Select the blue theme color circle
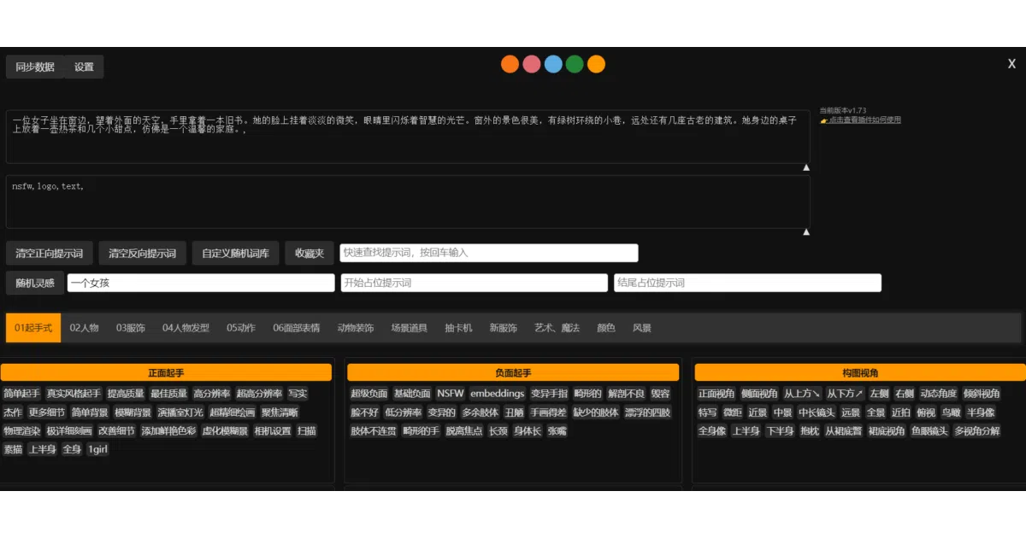 [553, 64]
